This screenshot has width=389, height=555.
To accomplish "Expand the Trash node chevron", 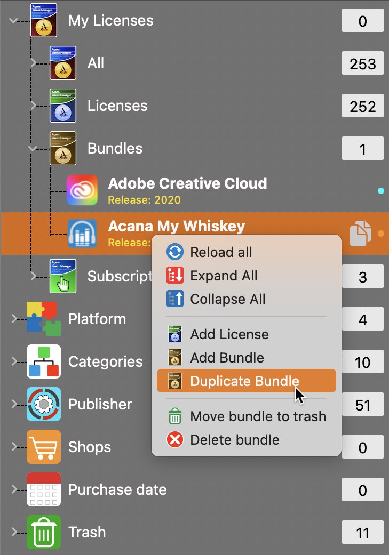I will 14,532.
